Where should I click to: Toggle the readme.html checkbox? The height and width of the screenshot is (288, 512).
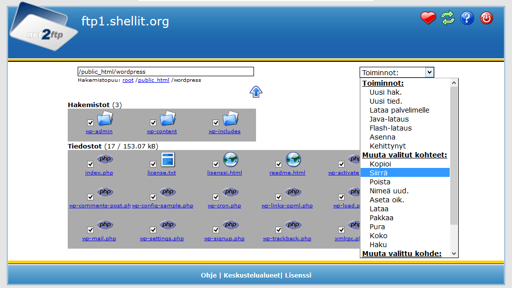(278, 164)
